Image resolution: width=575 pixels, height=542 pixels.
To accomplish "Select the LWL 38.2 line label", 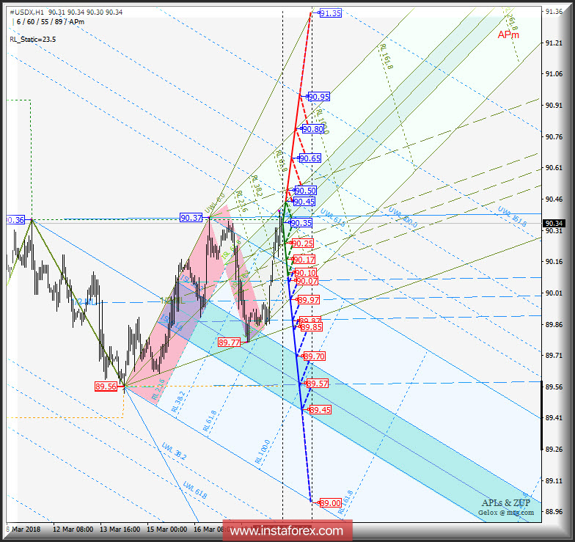I will point(175,452).
